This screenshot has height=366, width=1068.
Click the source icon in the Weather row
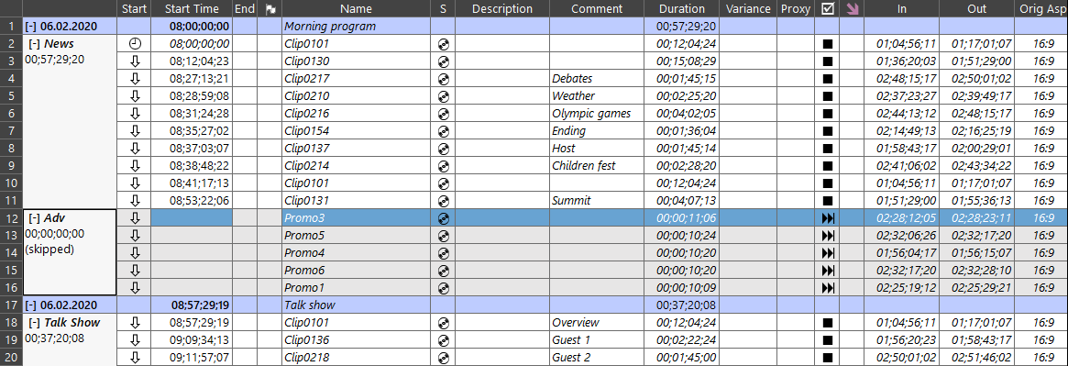[x=444, y=96]
